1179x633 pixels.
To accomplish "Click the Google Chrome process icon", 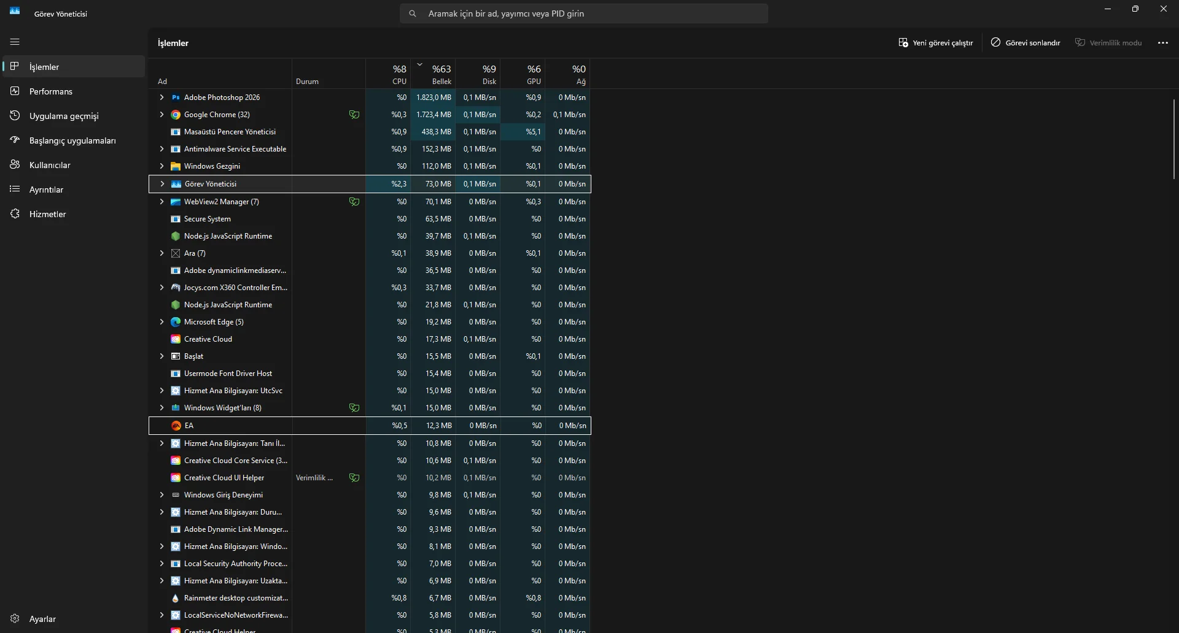I will tap(176, 115).
